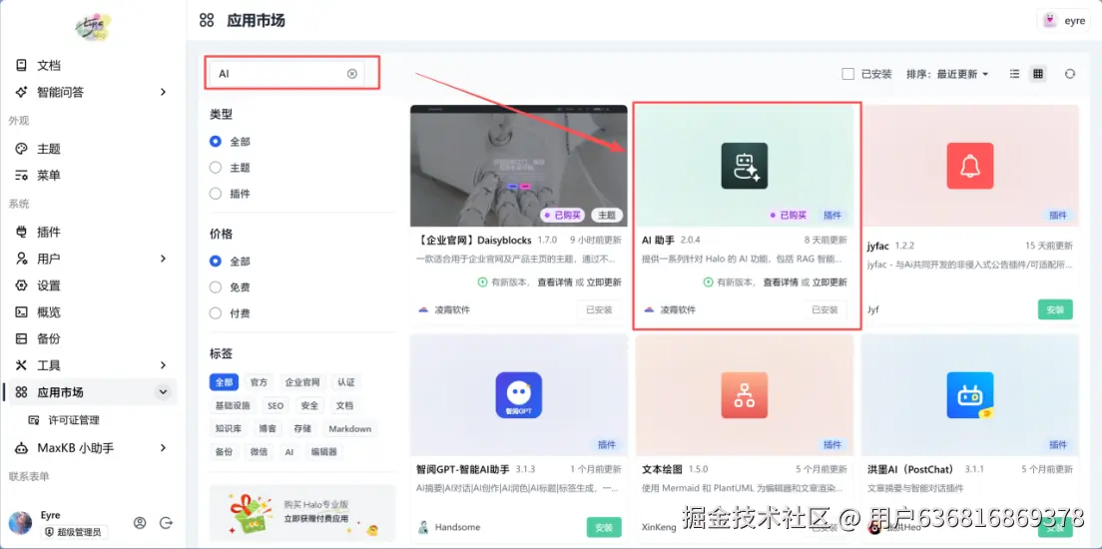Open the user profile icon at bottom
Image resolution: width=1102 pixels, height=549 pixels.
(x=140, y=523)
